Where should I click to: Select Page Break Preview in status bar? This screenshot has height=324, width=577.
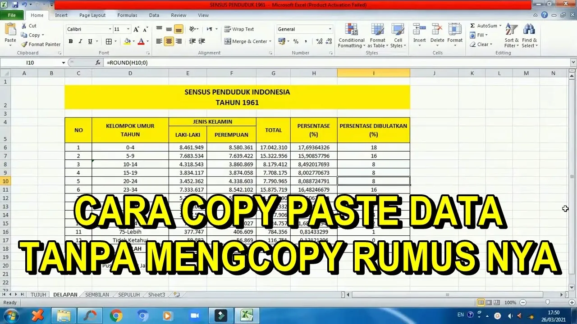497,303
